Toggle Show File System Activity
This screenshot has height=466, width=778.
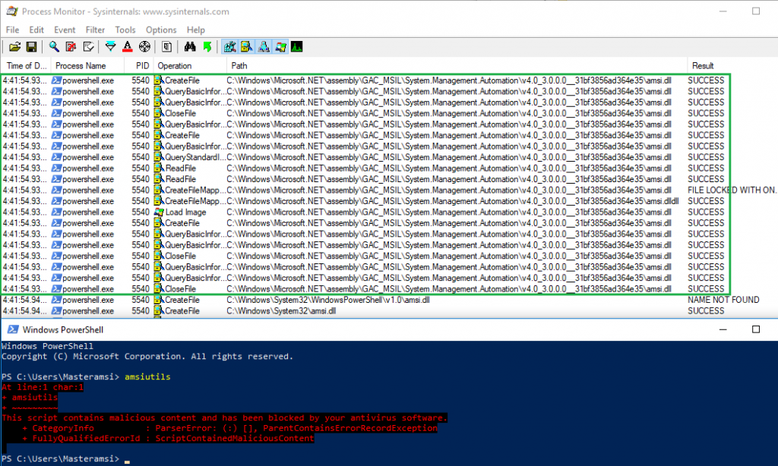tap(246, 47)
